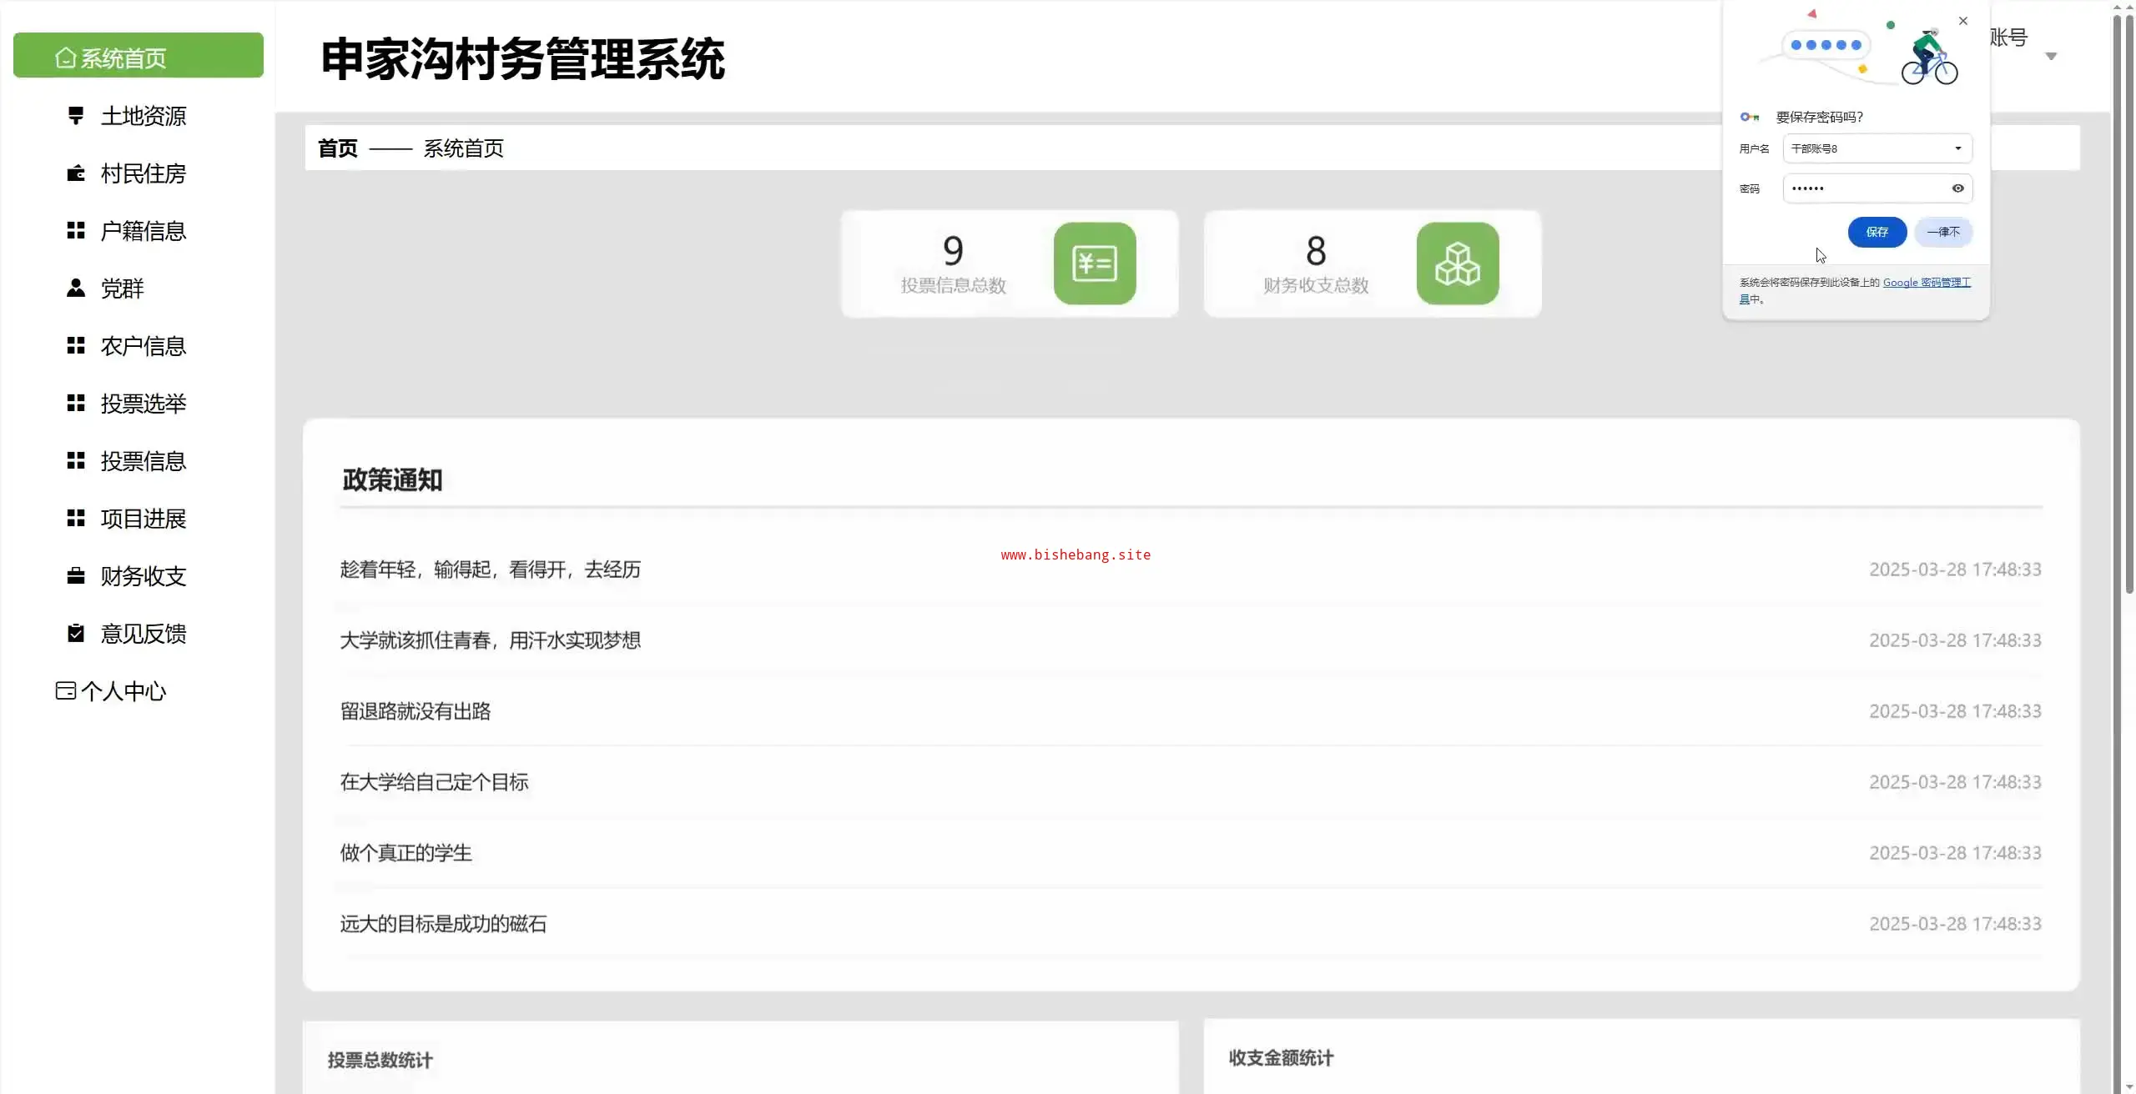This screenshot has width=2136, height=1094.
Task: Toggle password visibility eye icon
Action: 1957,188
